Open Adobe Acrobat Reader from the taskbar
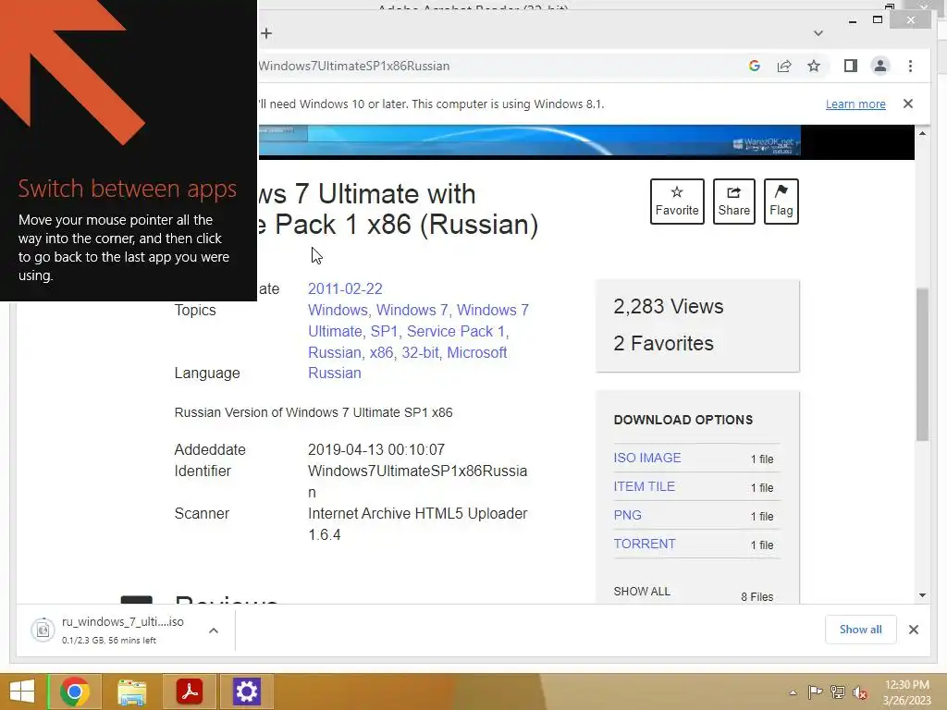The height and width of the screenshot is (710, 947). click(189, 692)
